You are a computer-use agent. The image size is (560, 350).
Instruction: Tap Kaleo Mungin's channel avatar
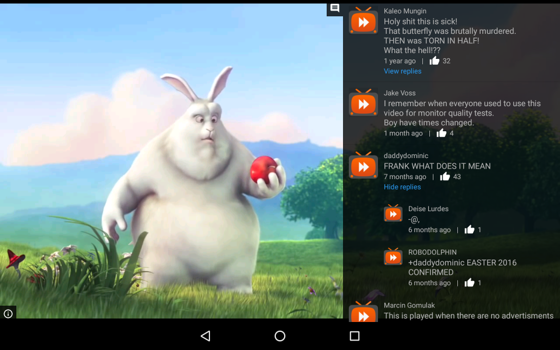[x=363, y=21]
